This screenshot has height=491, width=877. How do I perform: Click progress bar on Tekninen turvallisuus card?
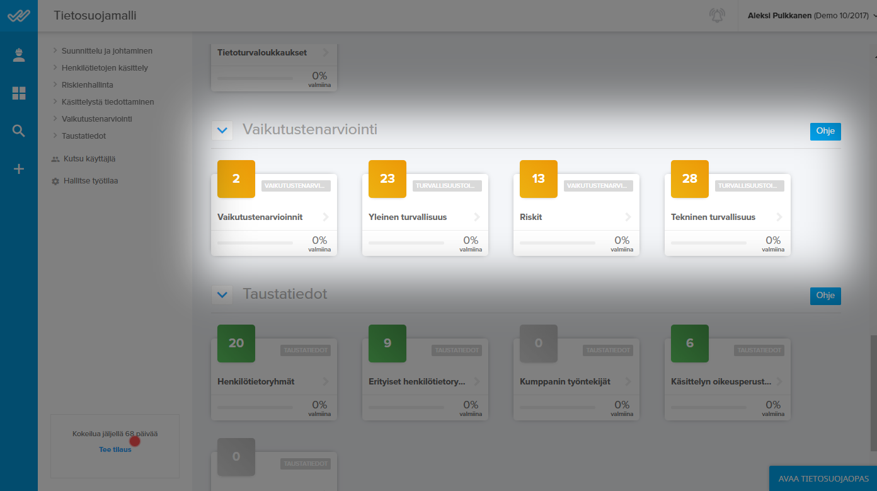click(x=709, y=243)
